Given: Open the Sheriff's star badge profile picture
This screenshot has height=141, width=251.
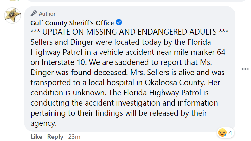Looking at the screenshot, I should (x=13, y=16).
